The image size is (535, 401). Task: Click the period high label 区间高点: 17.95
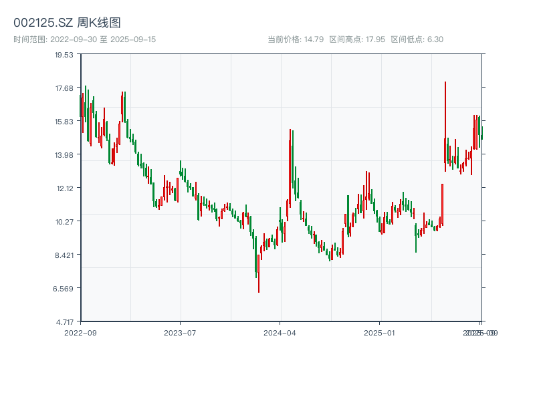[357, 39]
